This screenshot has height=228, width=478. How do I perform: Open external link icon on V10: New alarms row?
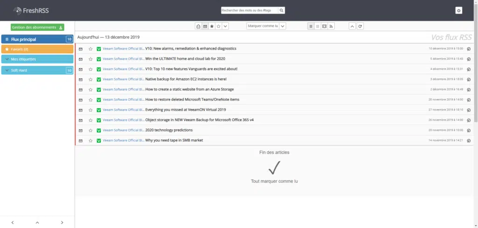point(469,48)
